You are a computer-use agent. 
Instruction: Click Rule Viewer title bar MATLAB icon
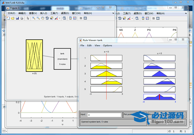point(80,40)
